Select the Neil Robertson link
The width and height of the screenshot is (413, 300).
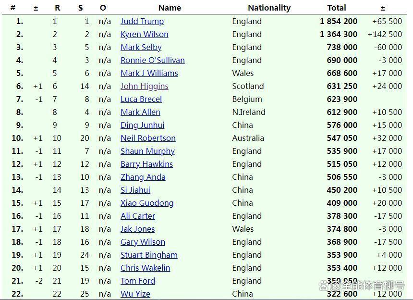coord(148,138)
